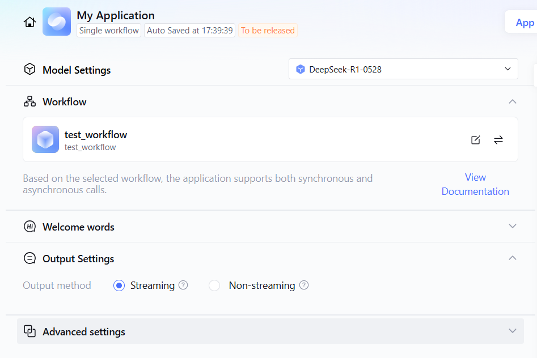The height and width of the screenshot is (358, 537).
Task: Click the home icon
Action: click(29, 22)
